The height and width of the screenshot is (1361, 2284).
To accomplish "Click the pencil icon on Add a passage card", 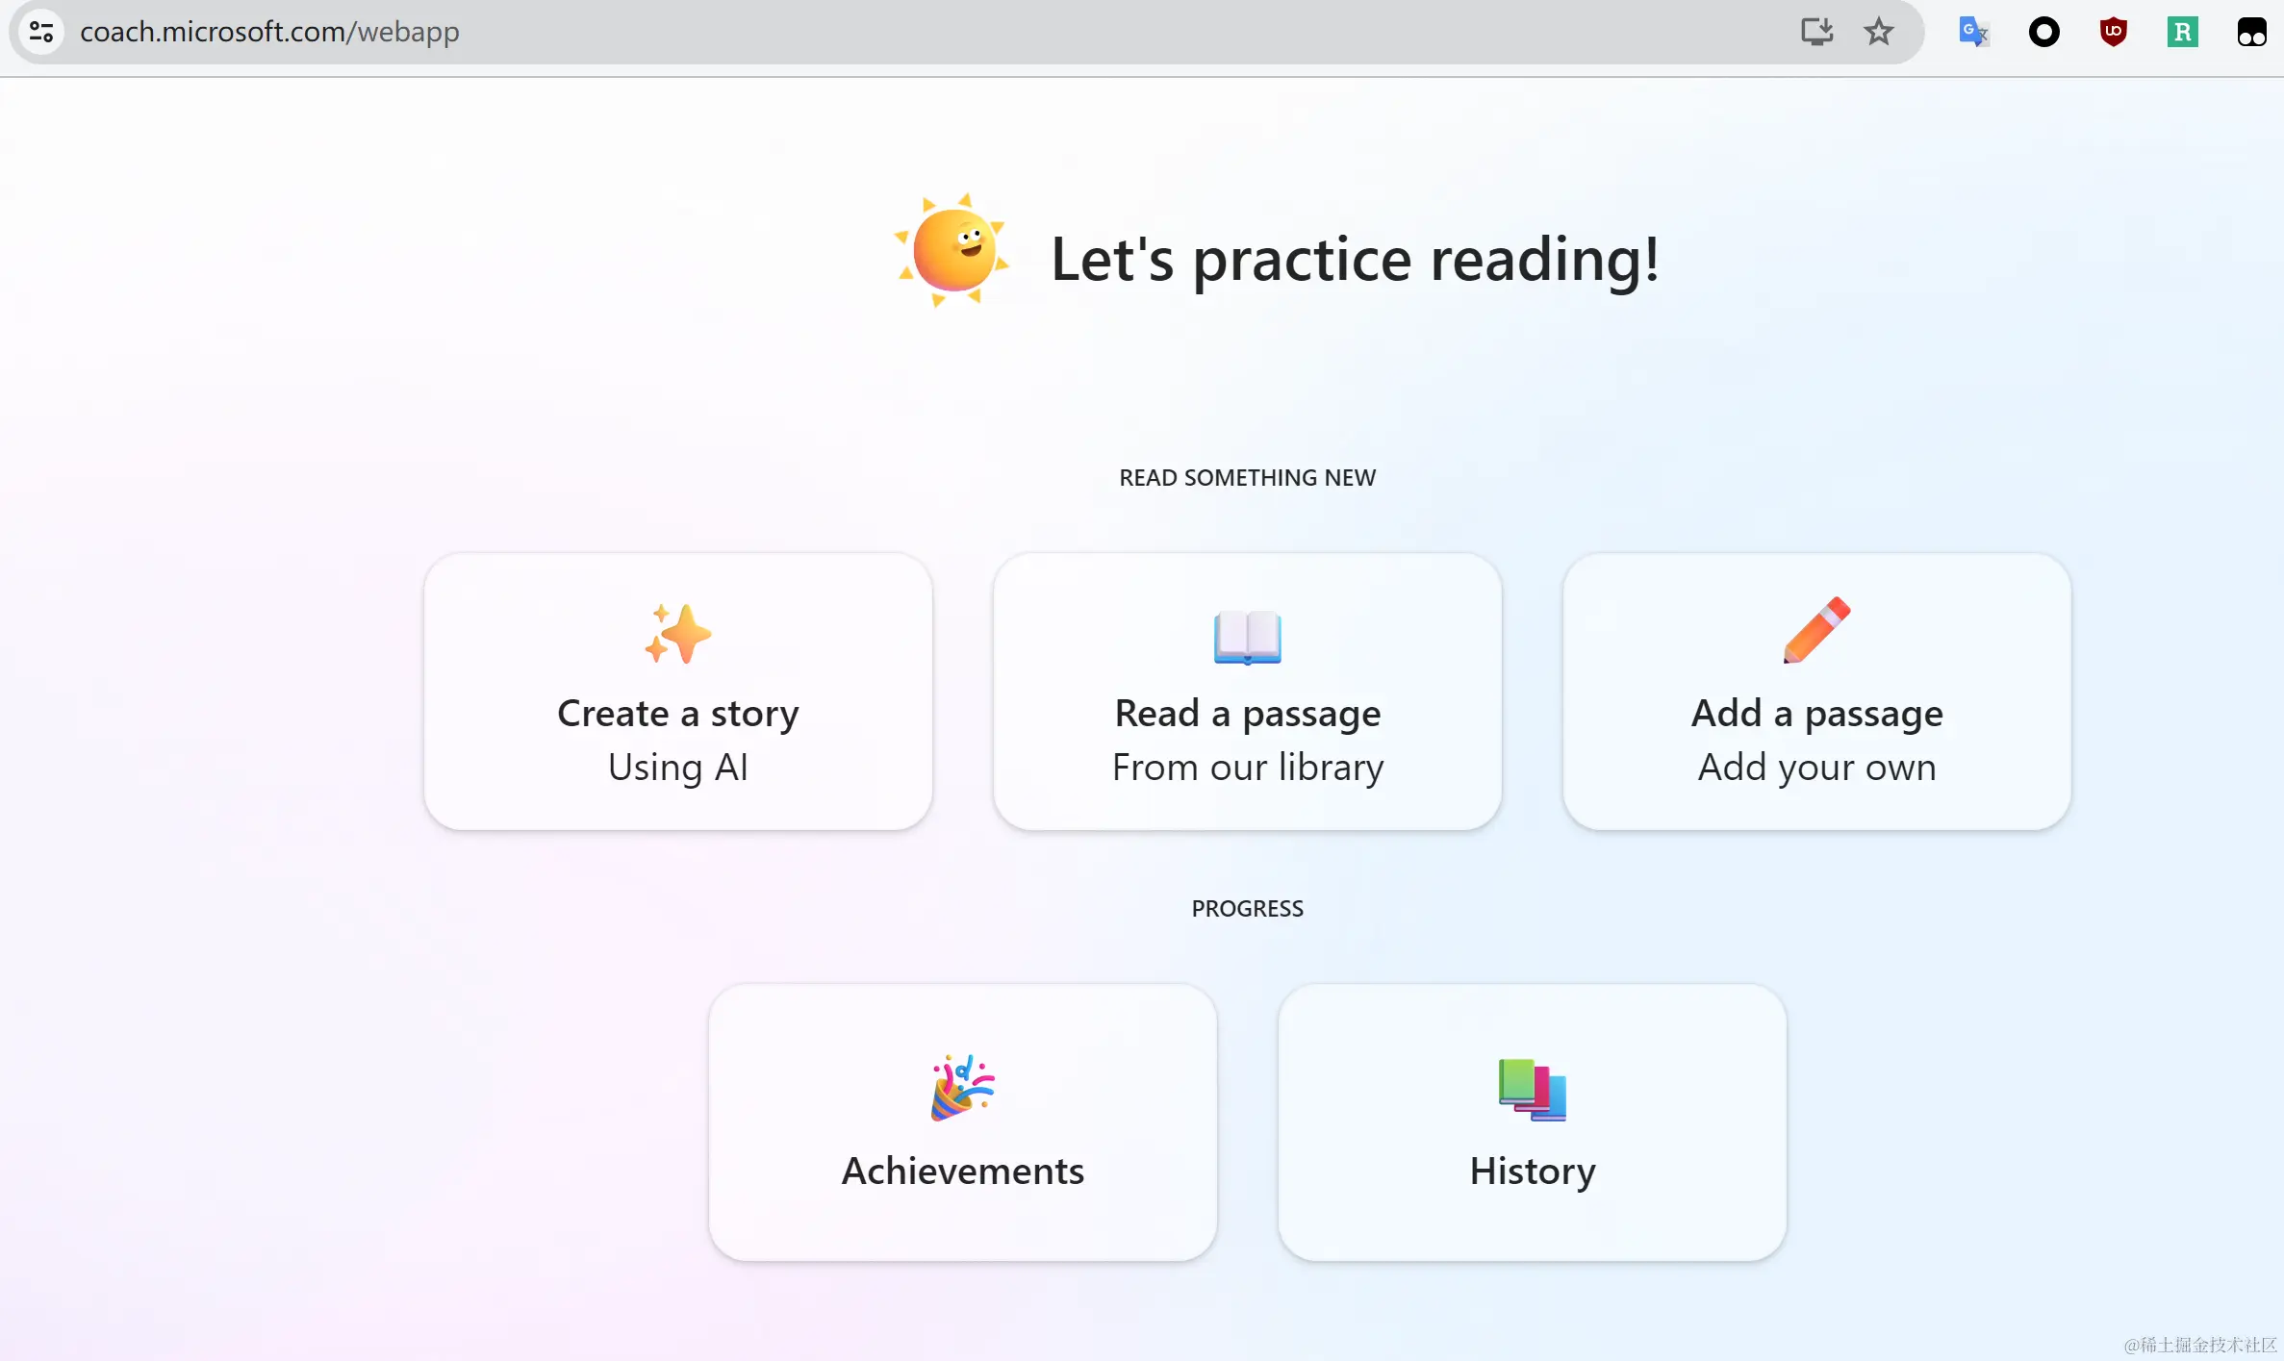I will (1816, 630).
